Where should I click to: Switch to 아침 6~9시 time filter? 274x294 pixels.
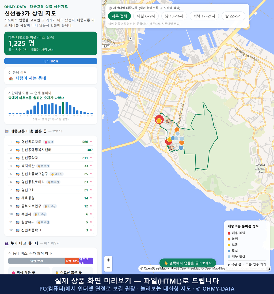(x=146, y=16)
